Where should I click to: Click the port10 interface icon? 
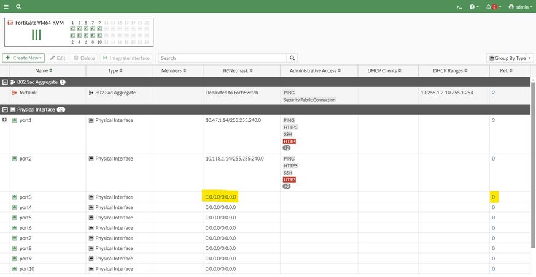(14, 269)
